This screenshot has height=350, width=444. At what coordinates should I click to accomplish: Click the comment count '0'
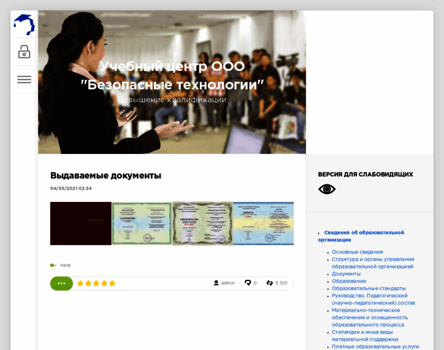point(255,283)
